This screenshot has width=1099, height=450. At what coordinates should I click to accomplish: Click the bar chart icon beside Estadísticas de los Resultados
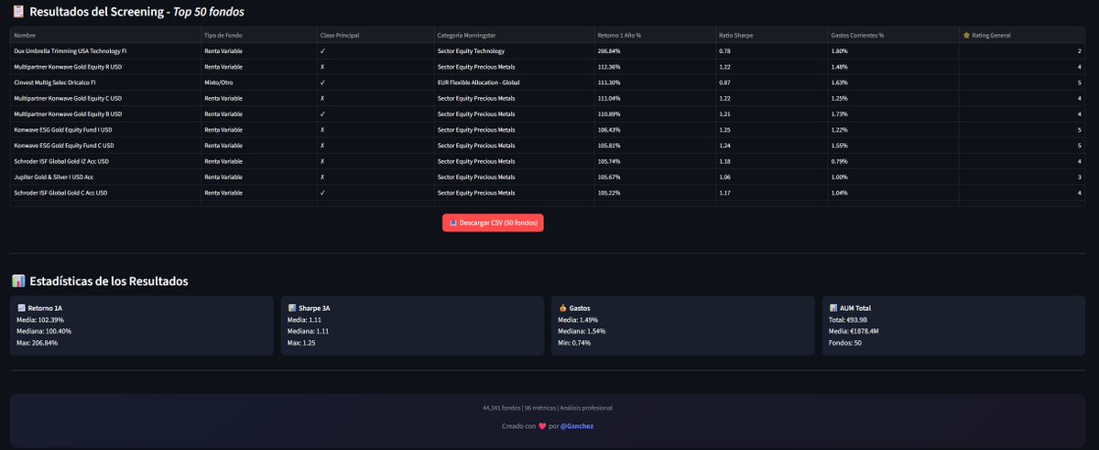point(18,281)
